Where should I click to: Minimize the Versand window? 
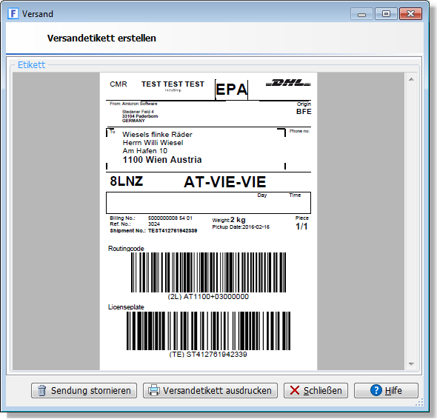click(361, 14)
